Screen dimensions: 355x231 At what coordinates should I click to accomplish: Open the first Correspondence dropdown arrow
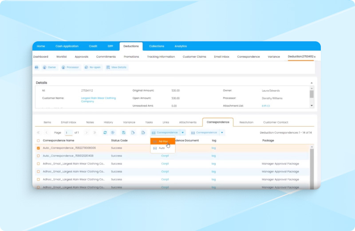[x=183, y=133]
